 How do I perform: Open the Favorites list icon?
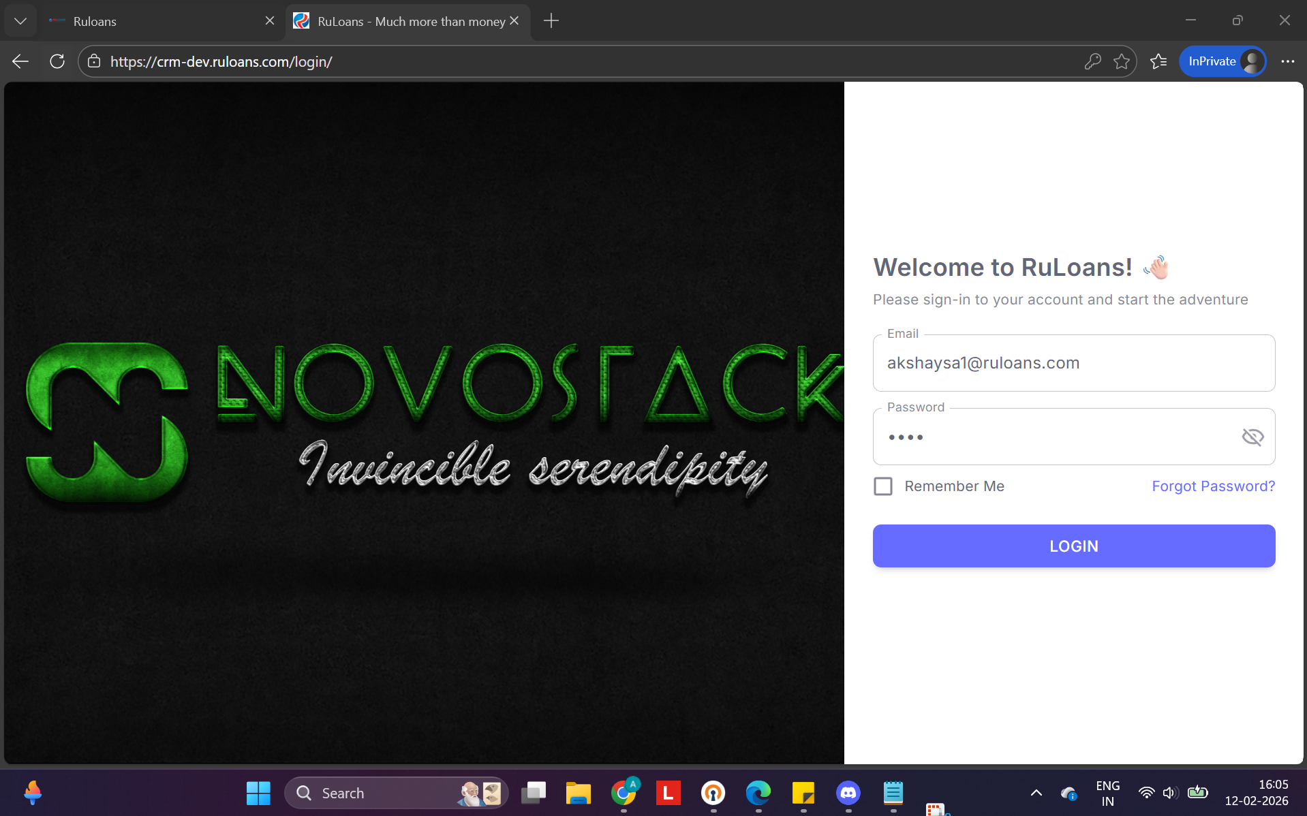pyautogui.click(x=1158, y=61)
